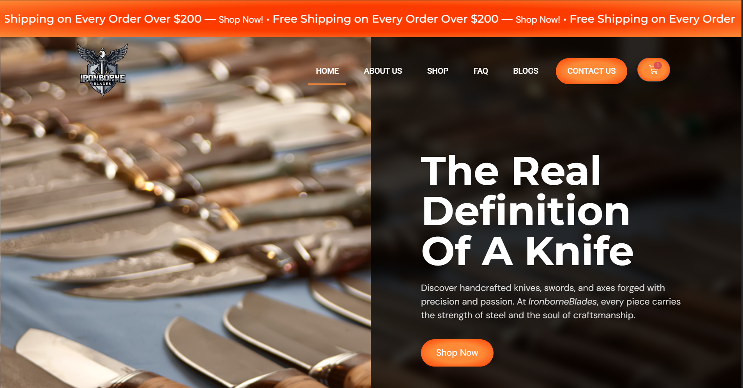Click the leftmost 'Shop Now!' banner link

pos(241,19)
